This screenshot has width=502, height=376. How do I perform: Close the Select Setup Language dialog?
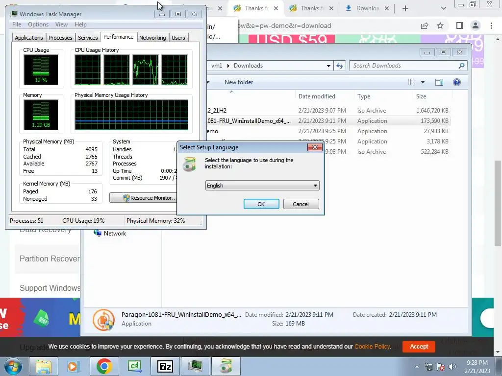point(315,147)
